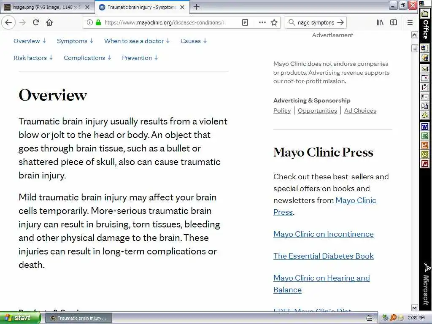Click Open Office Document icon

click(424, 57)
